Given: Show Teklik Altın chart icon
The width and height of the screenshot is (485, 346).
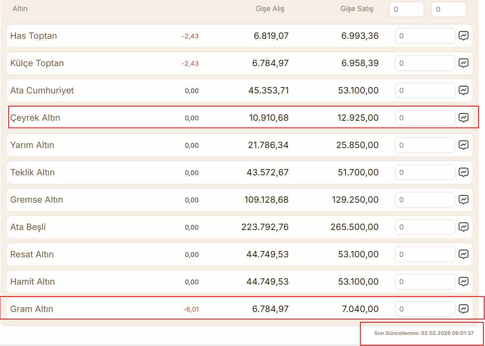Looking at the screenshot, I should 464,173.
